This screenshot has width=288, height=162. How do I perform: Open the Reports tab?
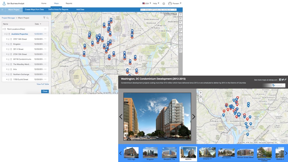coord(69,3)
